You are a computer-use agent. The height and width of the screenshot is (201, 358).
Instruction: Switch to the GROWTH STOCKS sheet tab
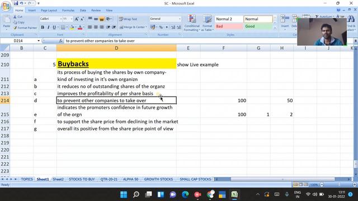[x=158, y=179]
